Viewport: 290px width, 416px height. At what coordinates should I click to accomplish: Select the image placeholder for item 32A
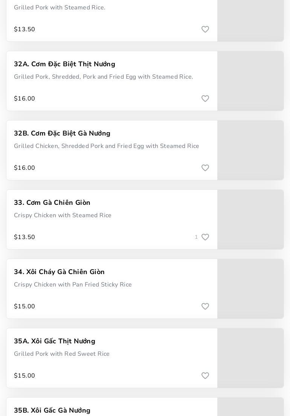250,81
